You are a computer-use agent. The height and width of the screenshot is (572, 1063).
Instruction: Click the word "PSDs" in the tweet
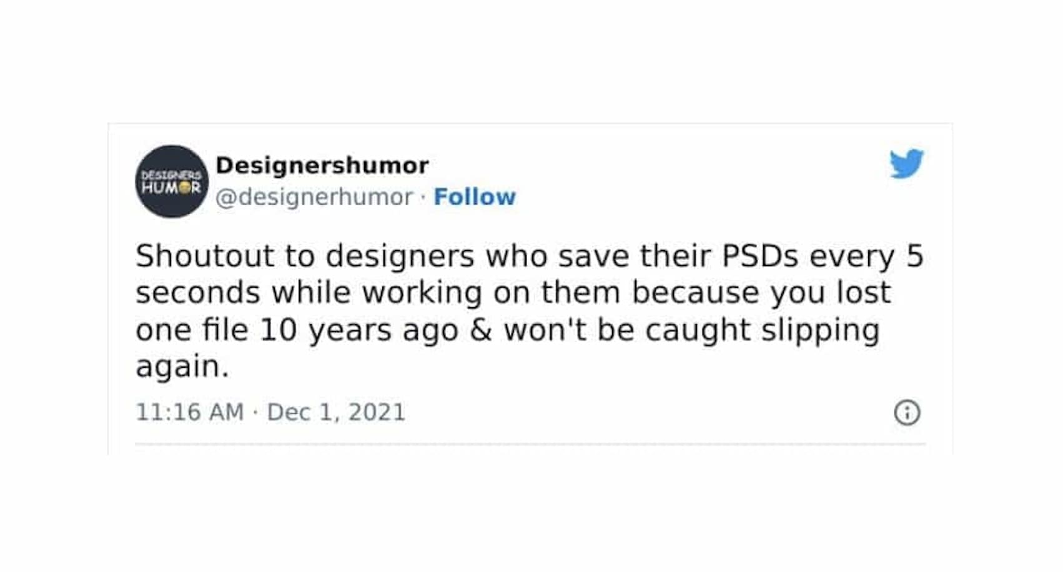[x=760, y=256]
